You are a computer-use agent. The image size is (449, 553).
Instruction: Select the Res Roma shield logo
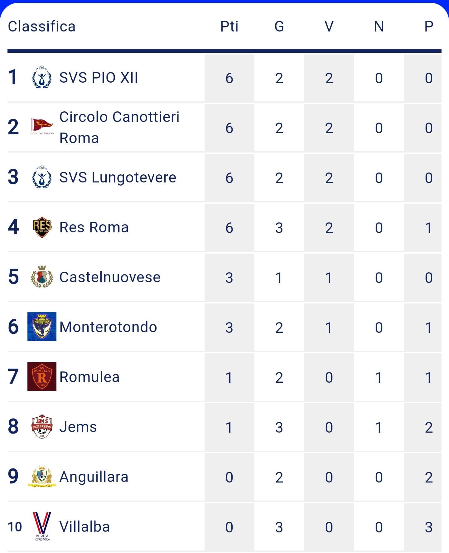(x=42, y=227)
